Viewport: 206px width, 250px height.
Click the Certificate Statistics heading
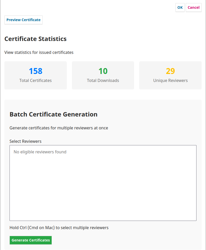click(x=35, y=39)
